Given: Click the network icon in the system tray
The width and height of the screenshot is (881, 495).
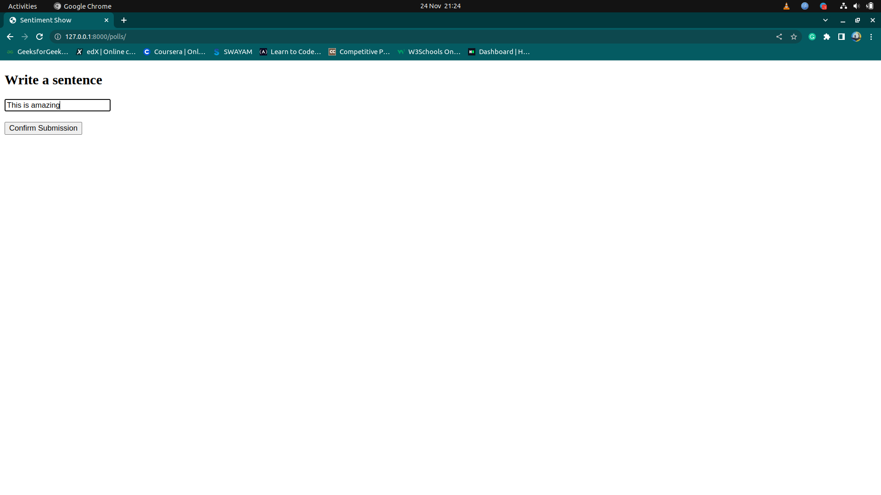Looking at the screenshot, I should (843, 6).
